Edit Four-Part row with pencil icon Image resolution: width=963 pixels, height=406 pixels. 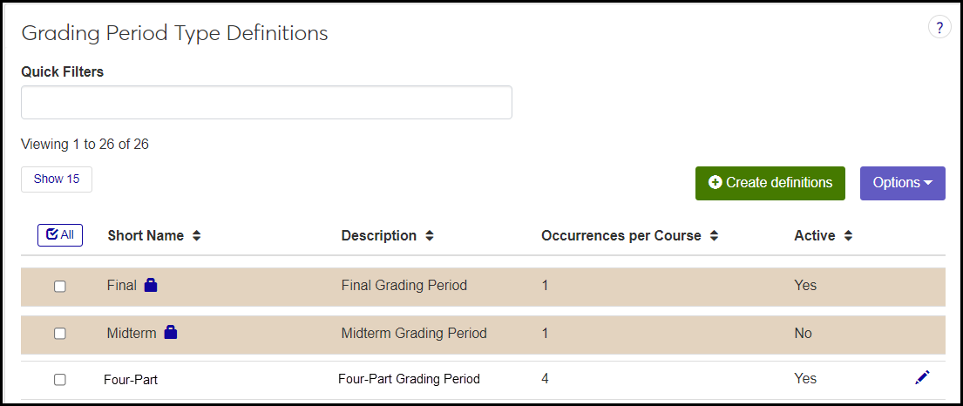[922, 377]
